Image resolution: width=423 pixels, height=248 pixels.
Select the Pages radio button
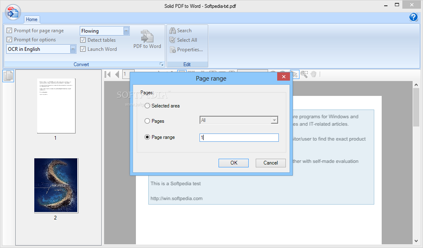point(147,121)
